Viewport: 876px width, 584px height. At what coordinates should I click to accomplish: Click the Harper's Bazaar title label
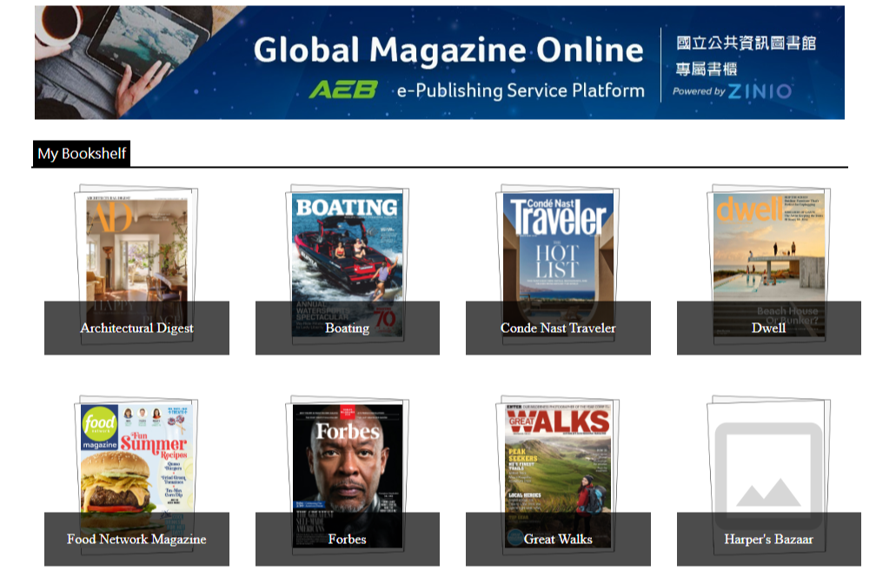[x=769, y=540]
